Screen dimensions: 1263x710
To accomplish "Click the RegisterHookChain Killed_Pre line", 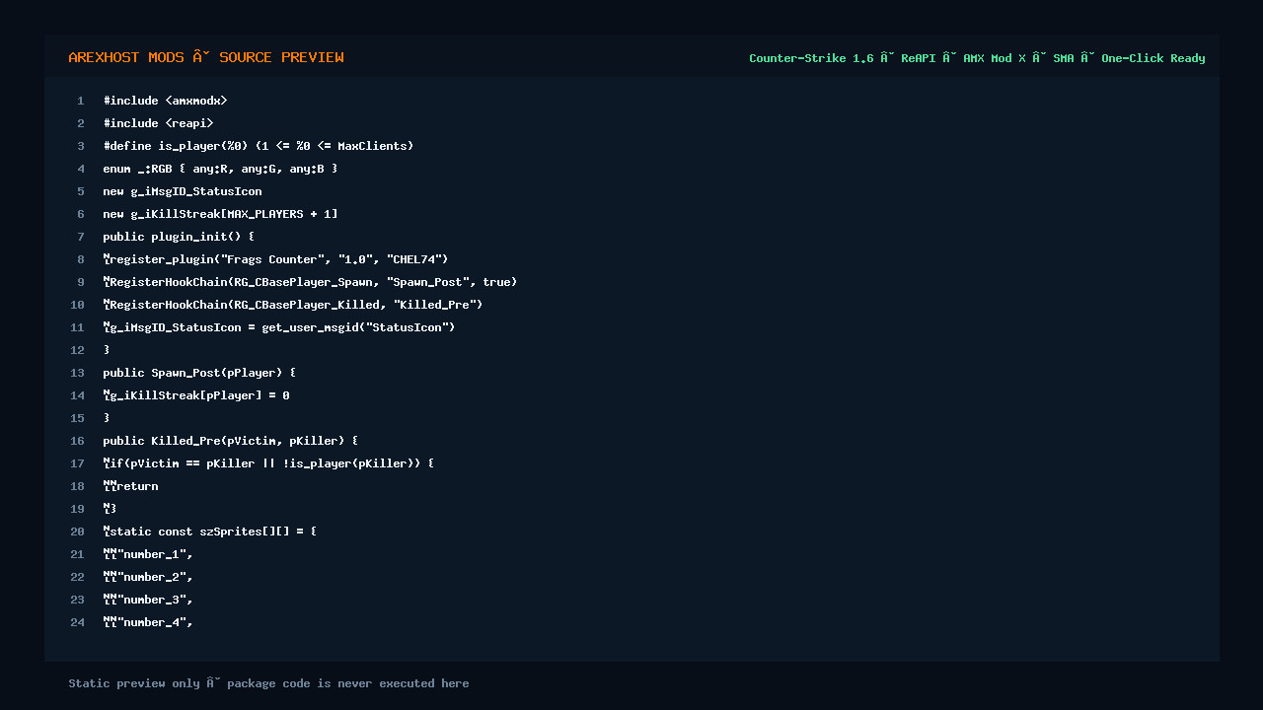I will [293, 305].
